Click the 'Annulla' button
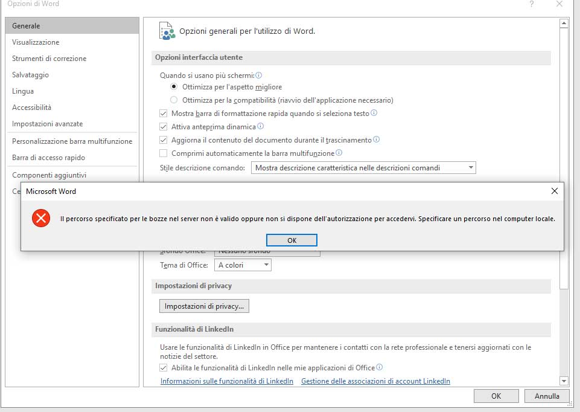This screenshot has height=412, width=580. coord(547,396)
